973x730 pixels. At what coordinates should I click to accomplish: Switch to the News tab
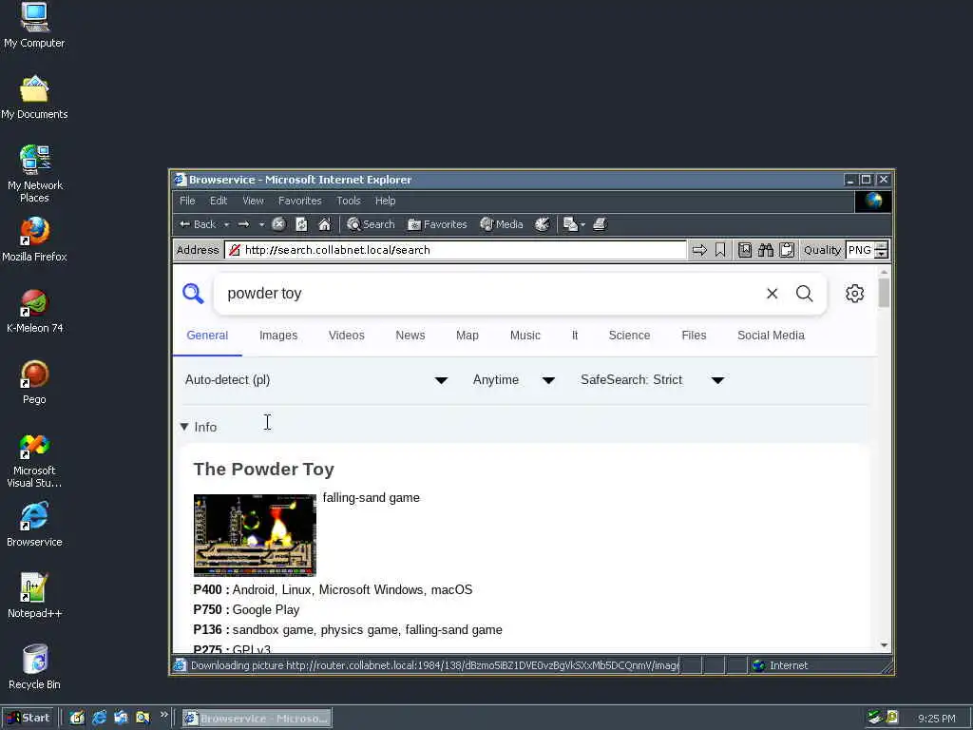click(x=410, y=336)
